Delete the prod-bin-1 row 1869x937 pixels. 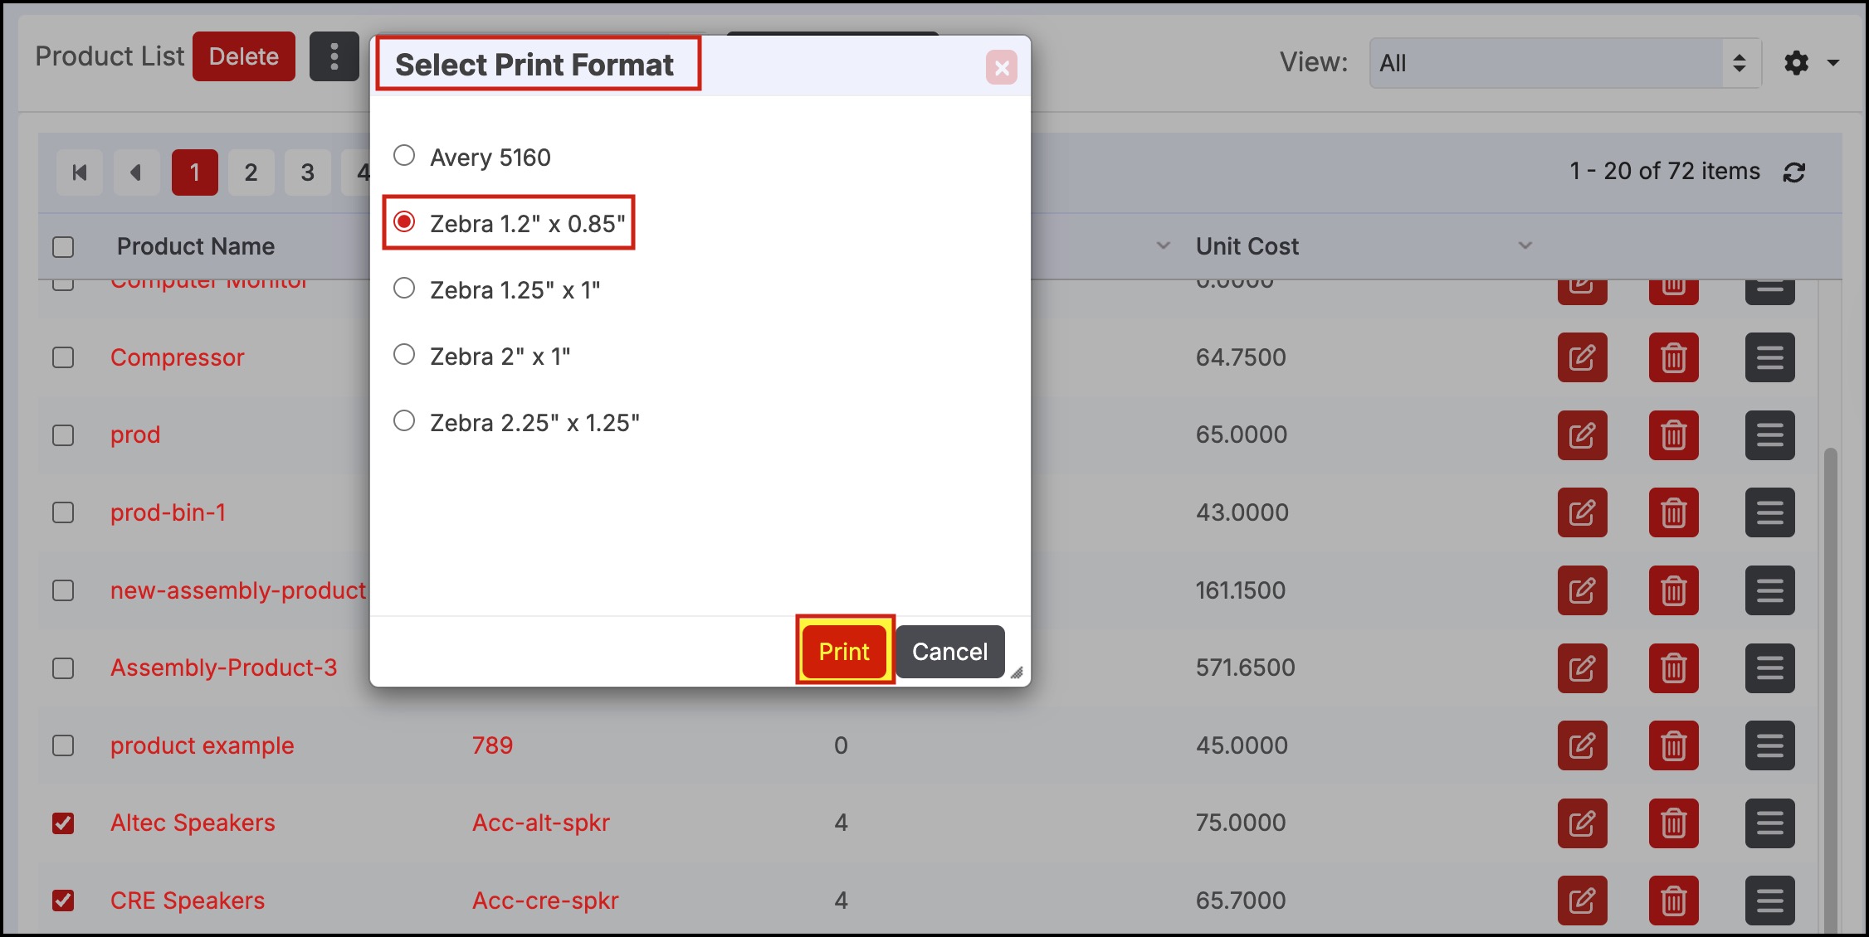1673,512
